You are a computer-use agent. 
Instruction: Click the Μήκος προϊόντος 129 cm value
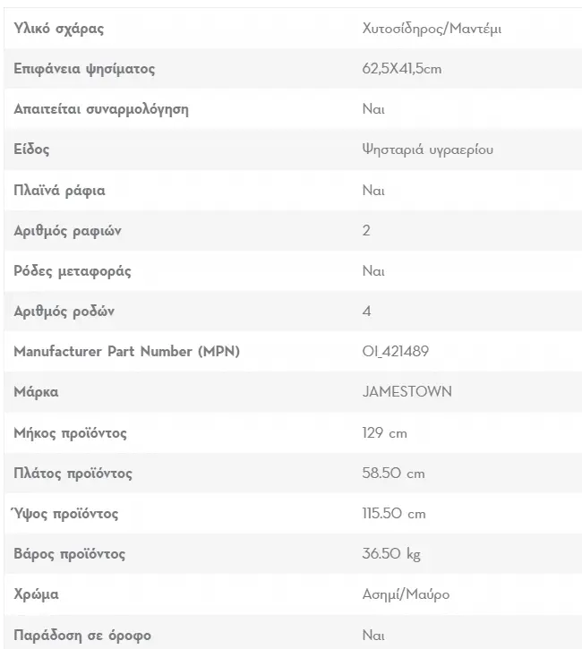(x=384, y=433)
